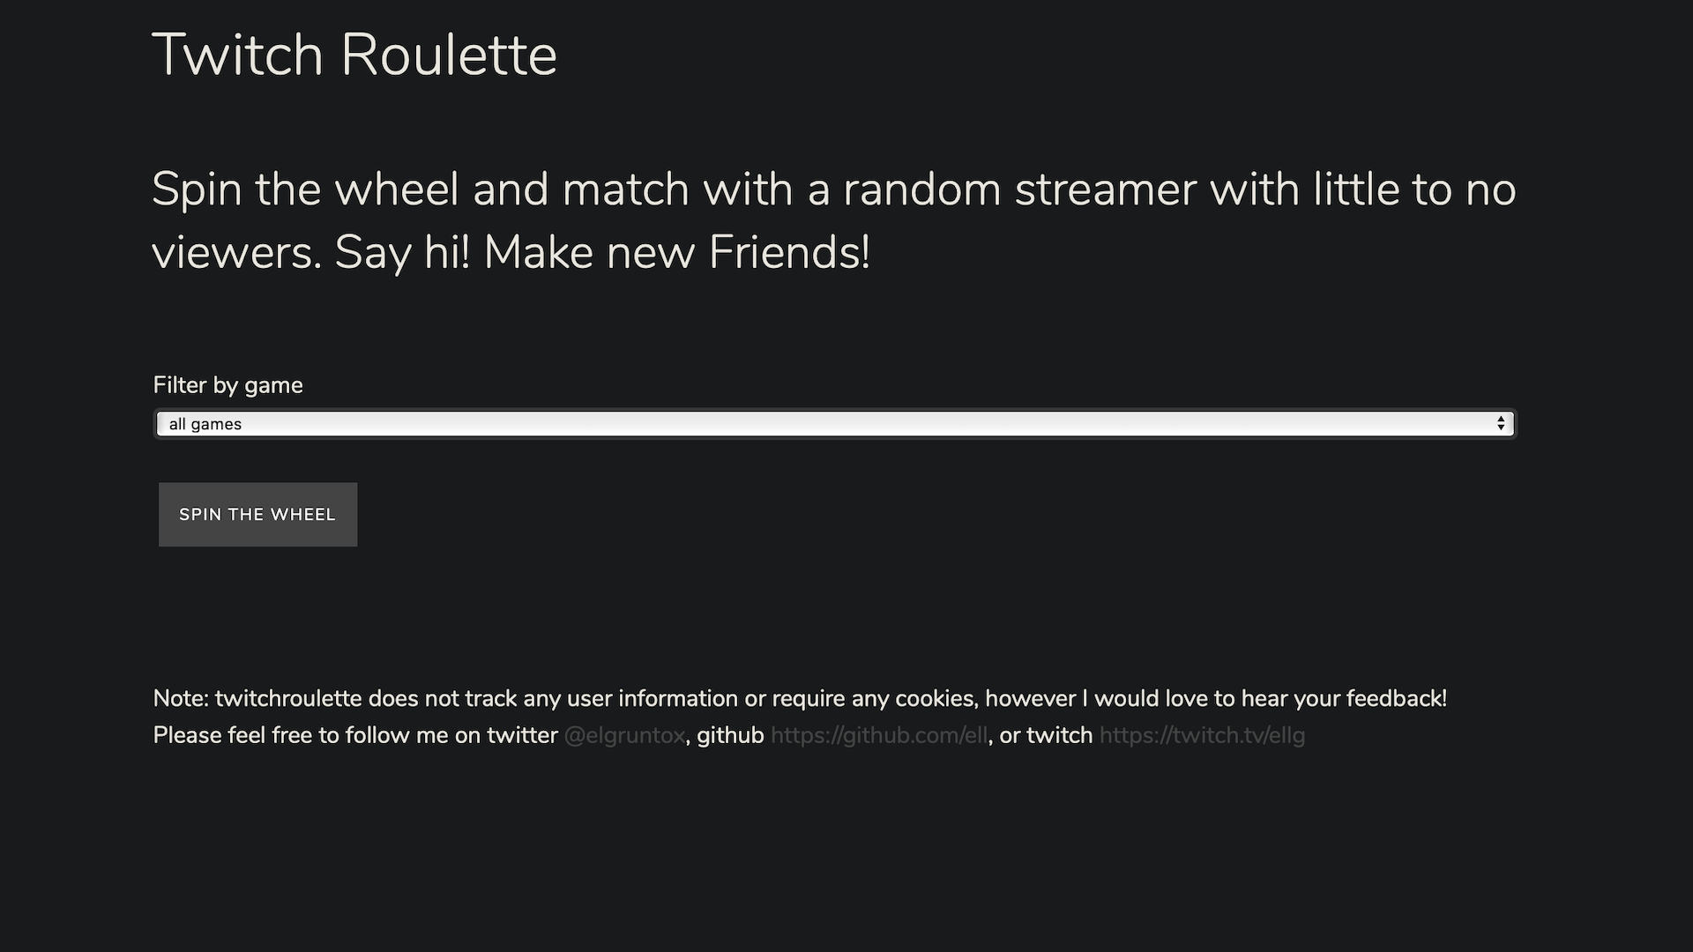1693x952 pixels.
Task: Click the 'all games' text inside selector
Action: pyautogui.click(x=205, y=424)
